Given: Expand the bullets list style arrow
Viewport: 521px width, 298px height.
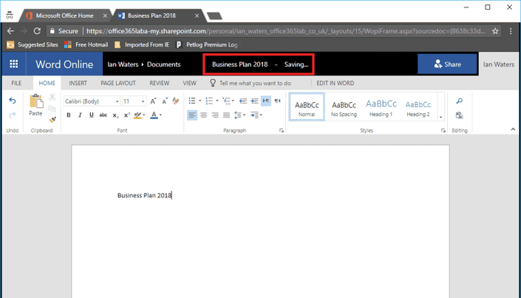Looking at the screenshot, I should point(200,101).
